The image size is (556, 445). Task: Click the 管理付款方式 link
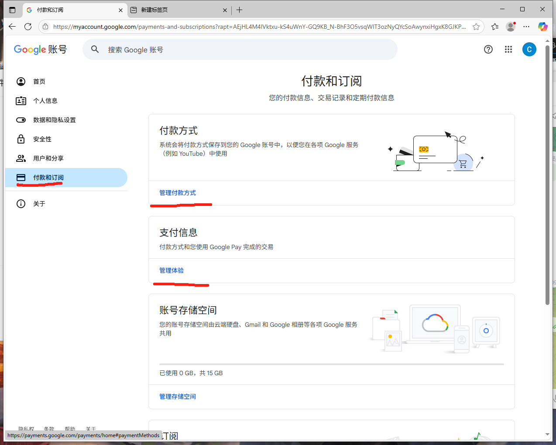coord(178,193)
